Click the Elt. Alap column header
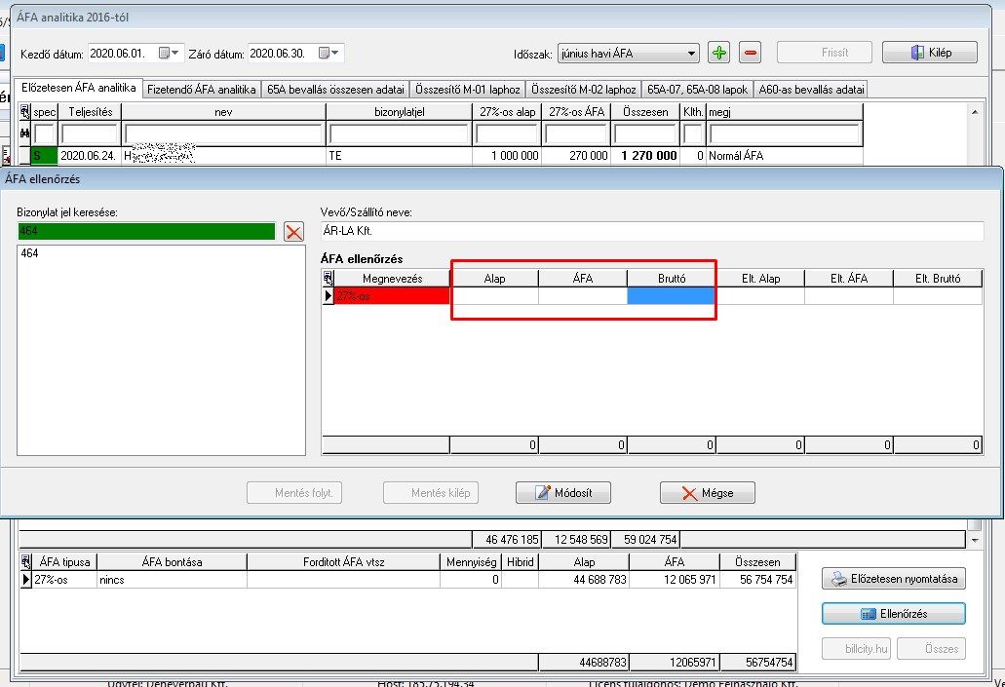The image size is (1005, 687). 760,278
